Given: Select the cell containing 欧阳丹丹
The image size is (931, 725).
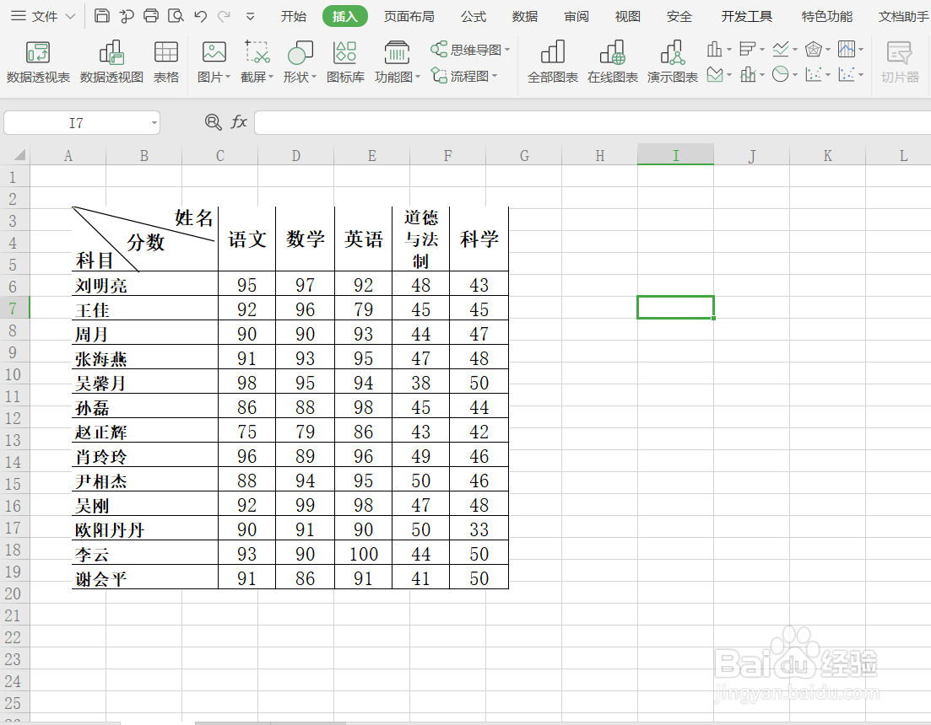Looking at the screenshot, I should (145, 529).
